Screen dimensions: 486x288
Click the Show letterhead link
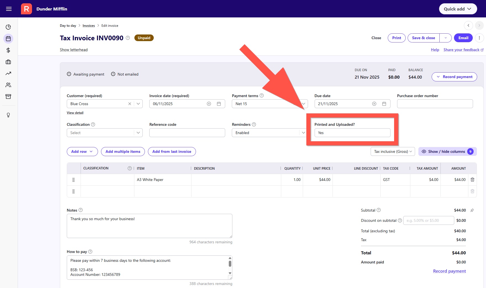click(74, 50)
